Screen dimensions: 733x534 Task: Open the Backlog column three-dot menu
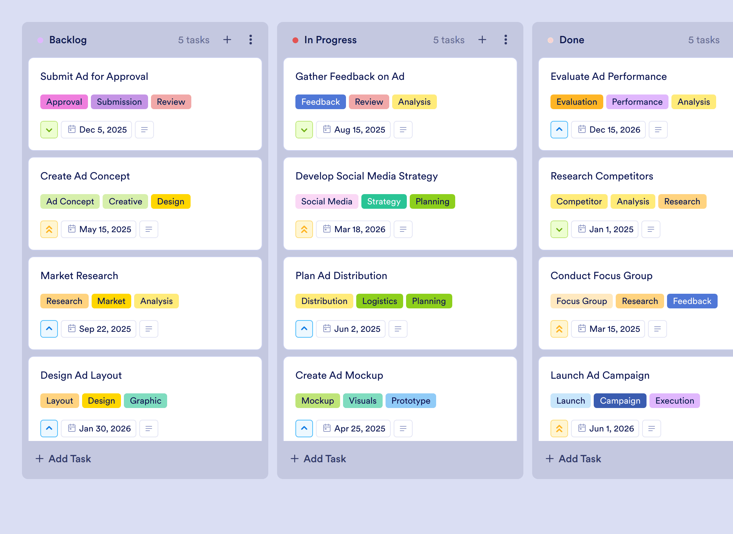pos(251,40)
